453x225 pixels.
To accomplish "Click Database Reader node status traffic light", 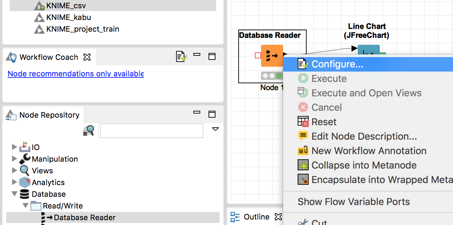I will tap(272, 76).
